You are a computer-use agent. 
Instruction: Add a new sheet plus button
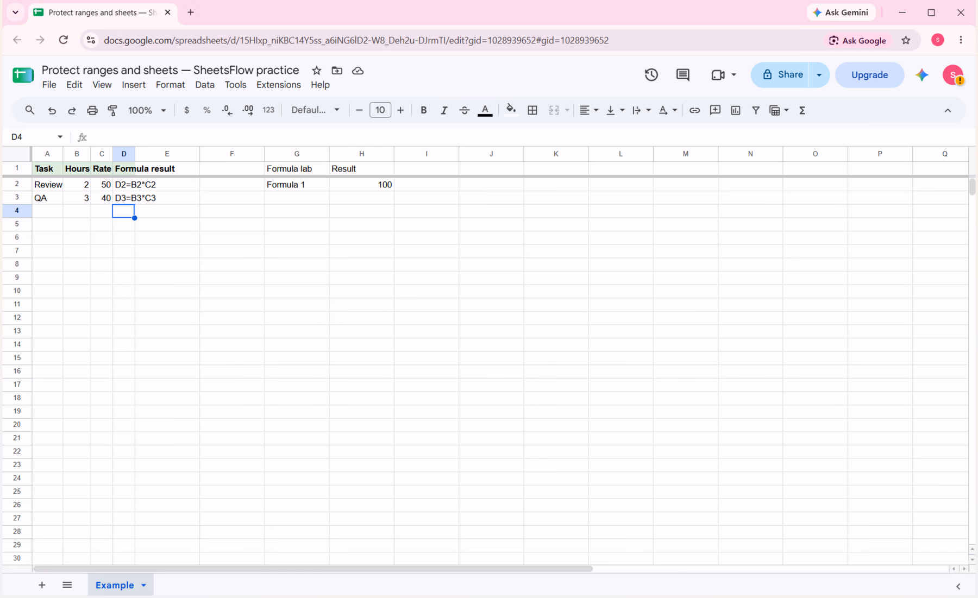42,585
